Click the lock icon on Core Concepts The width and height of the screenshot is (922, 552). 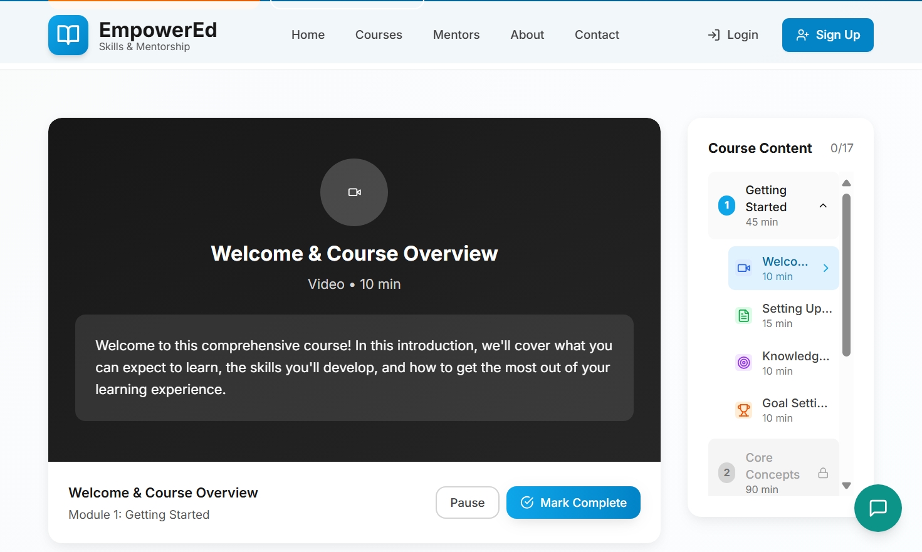pyautogui.click(x=823, y=473)
